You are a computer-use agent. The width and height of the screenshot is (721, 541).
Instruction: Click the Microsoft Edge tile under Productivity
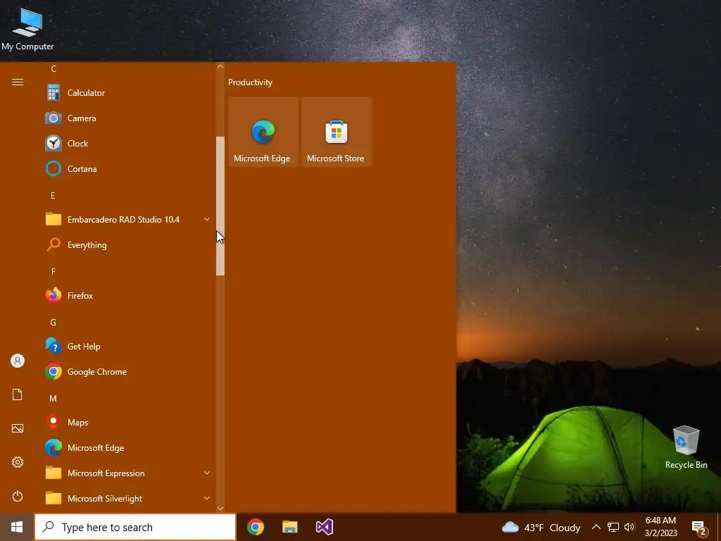263,132
